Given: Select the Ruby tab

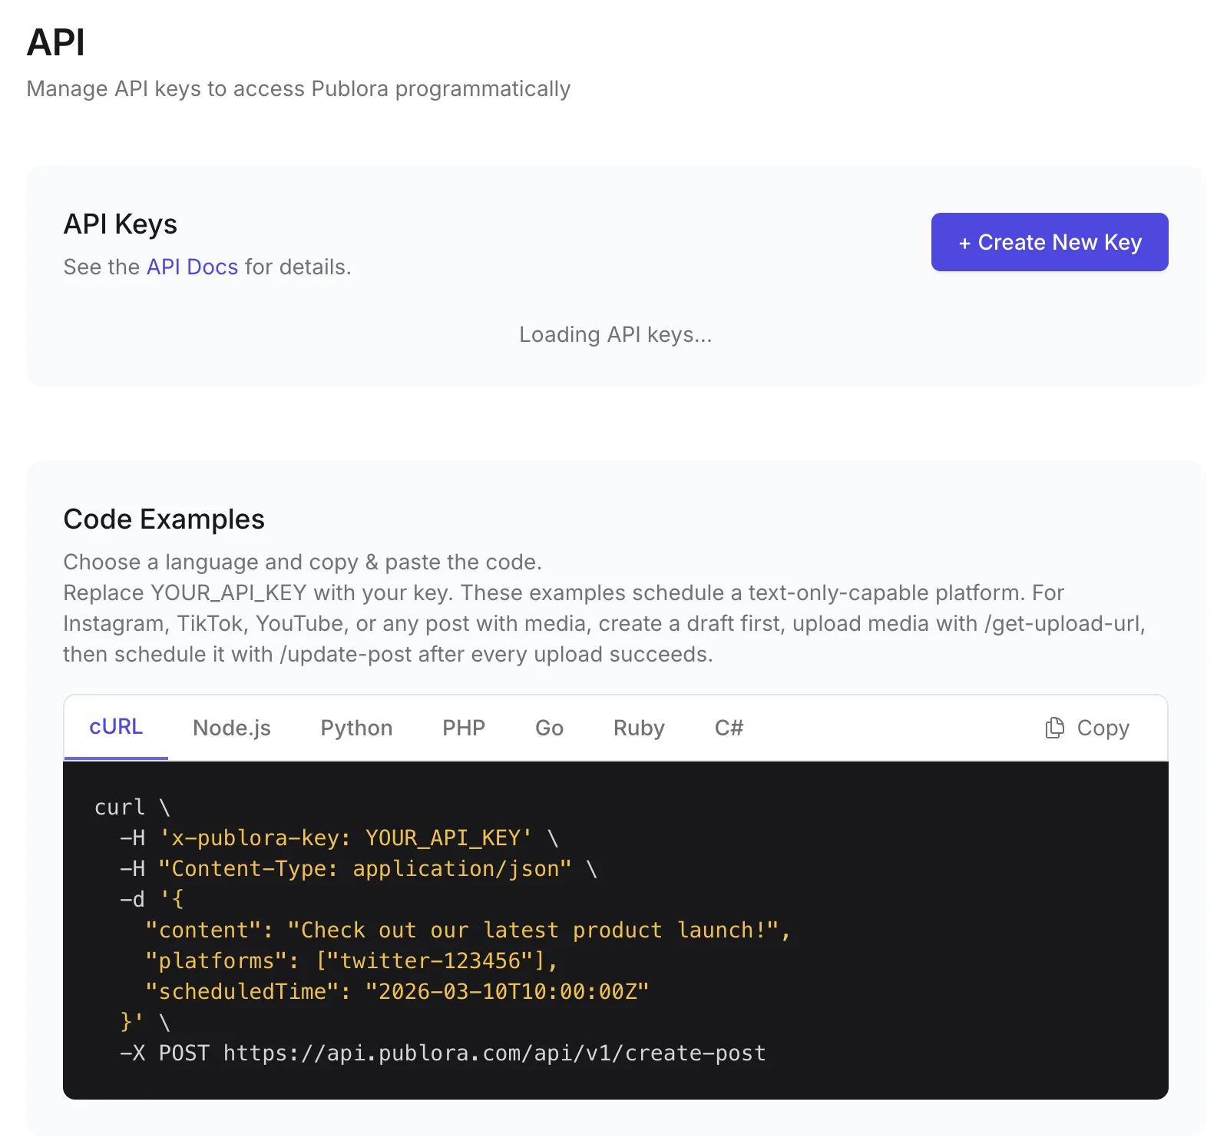Looking at the screenshot, I should (x=639, y=728).
